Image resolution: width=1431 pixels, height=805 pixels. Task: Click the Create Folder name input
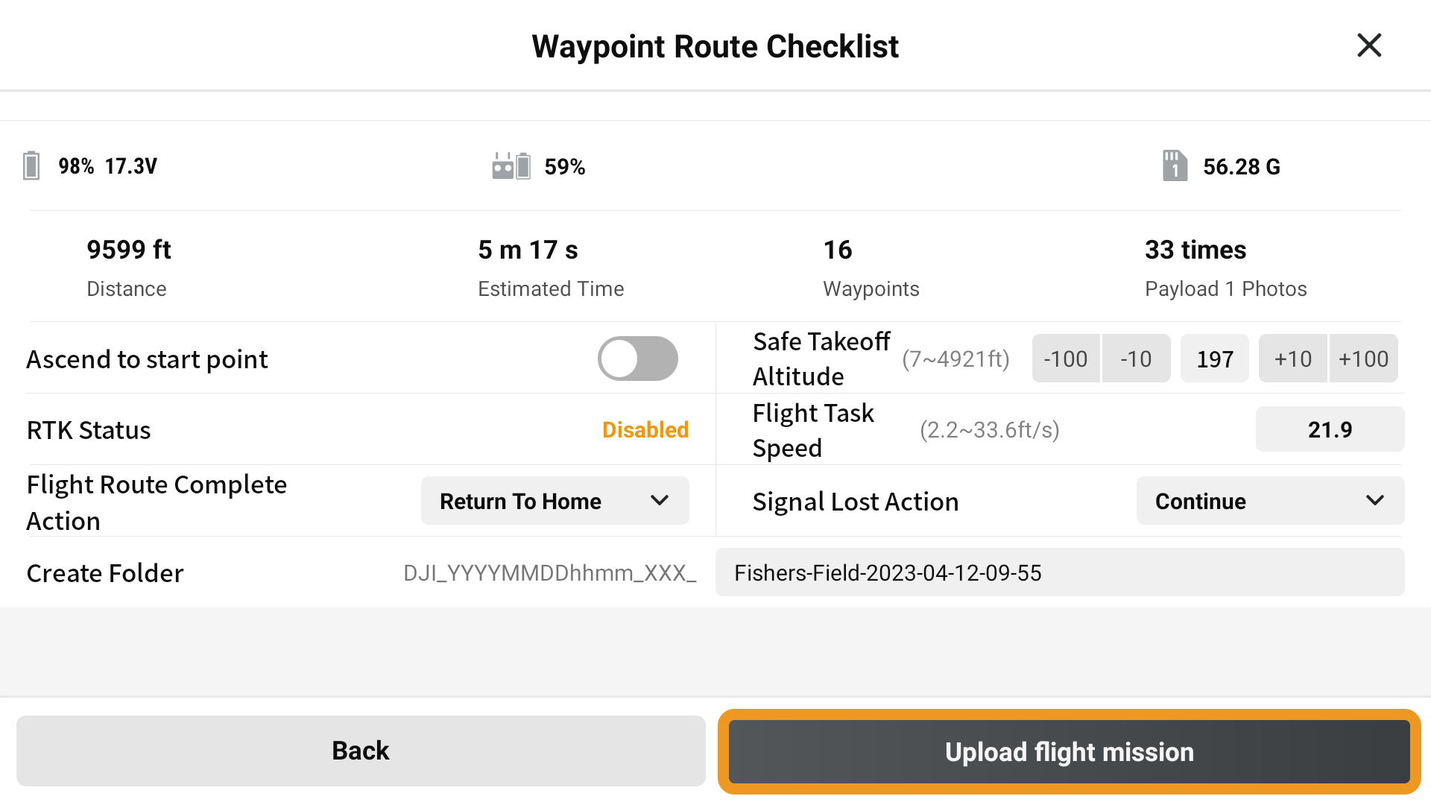click(1059, 572)
